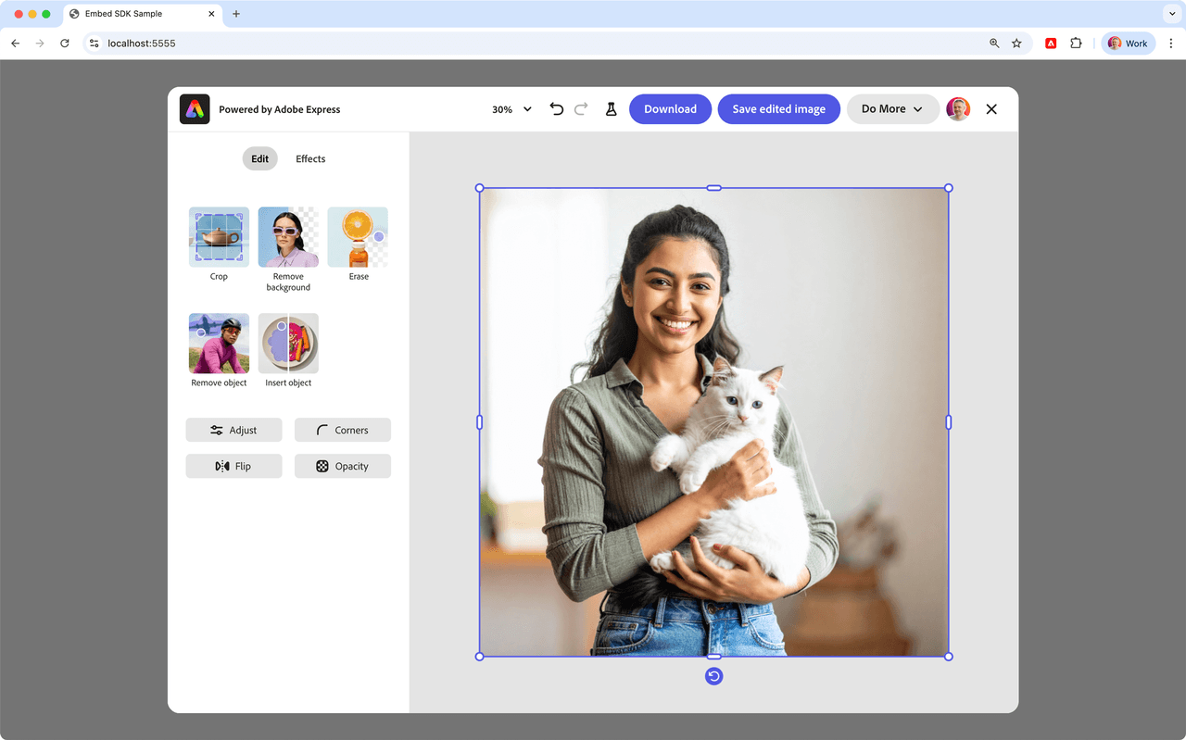Viewport: 1186px width, 740px height.
Task: Select the Crop tool thumbnail
Action: 219,237
